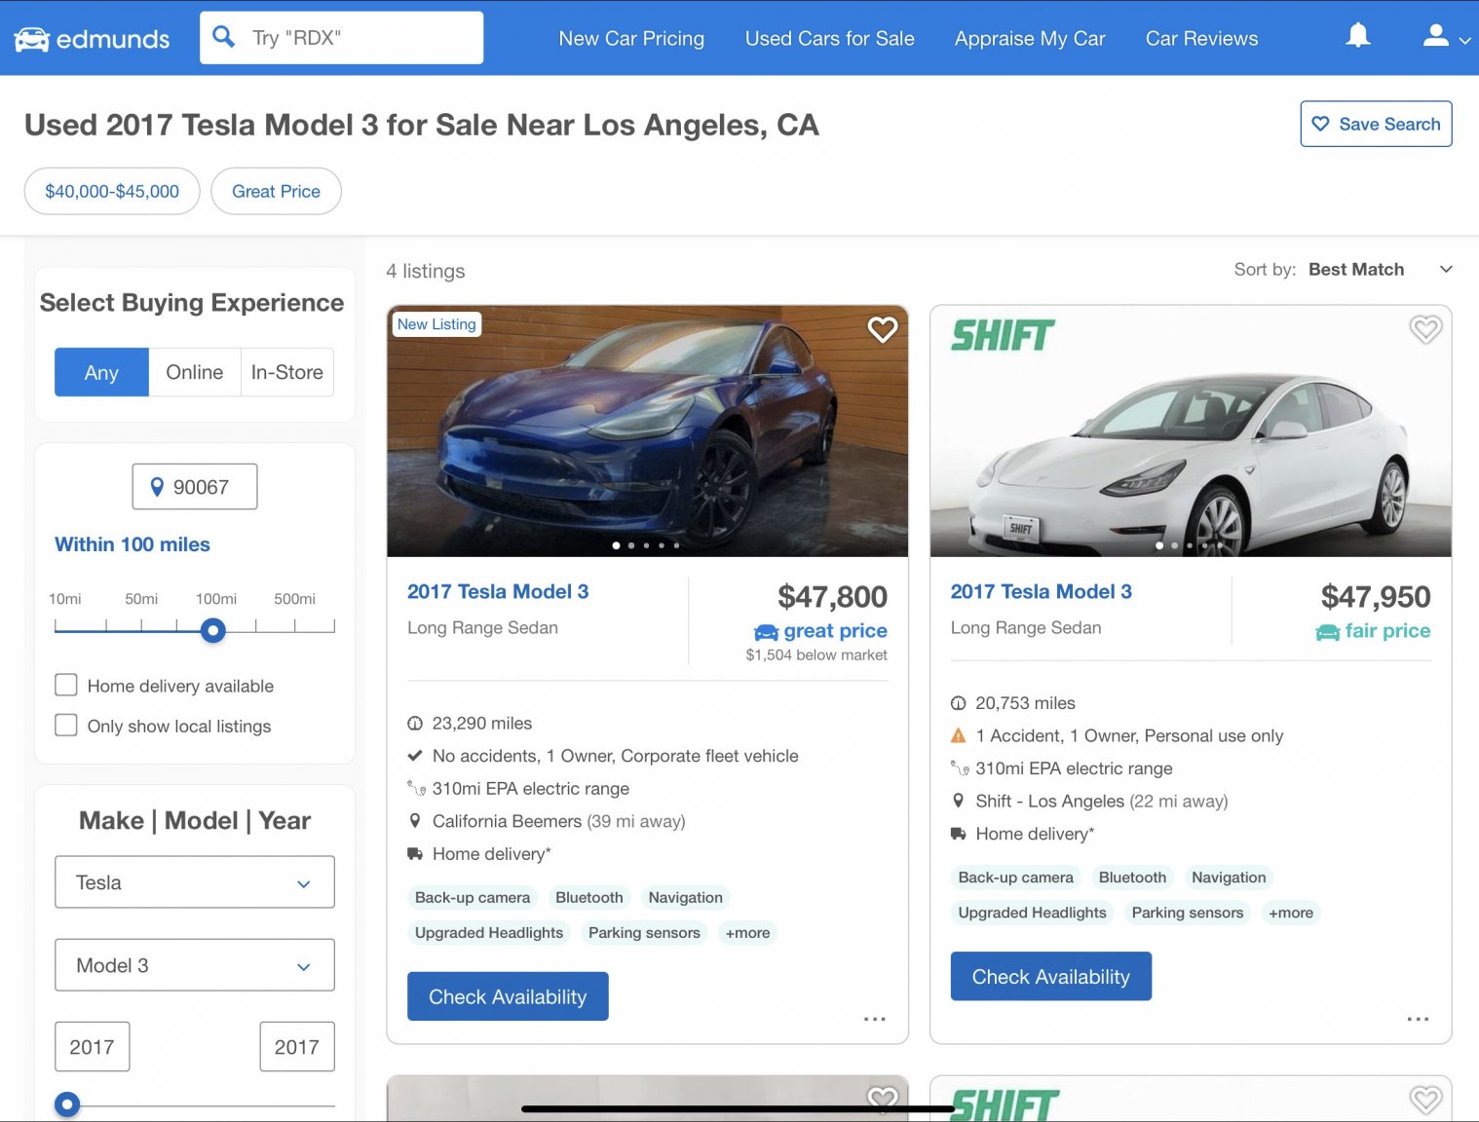
Task: Click the 90067 ZIP code field
Action: [x=195, y=486]
